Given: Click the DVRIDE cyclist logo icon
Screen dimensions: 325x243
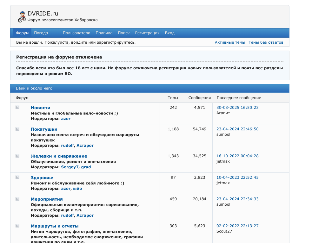Looking at the screenshot, I should click(22, 17).
